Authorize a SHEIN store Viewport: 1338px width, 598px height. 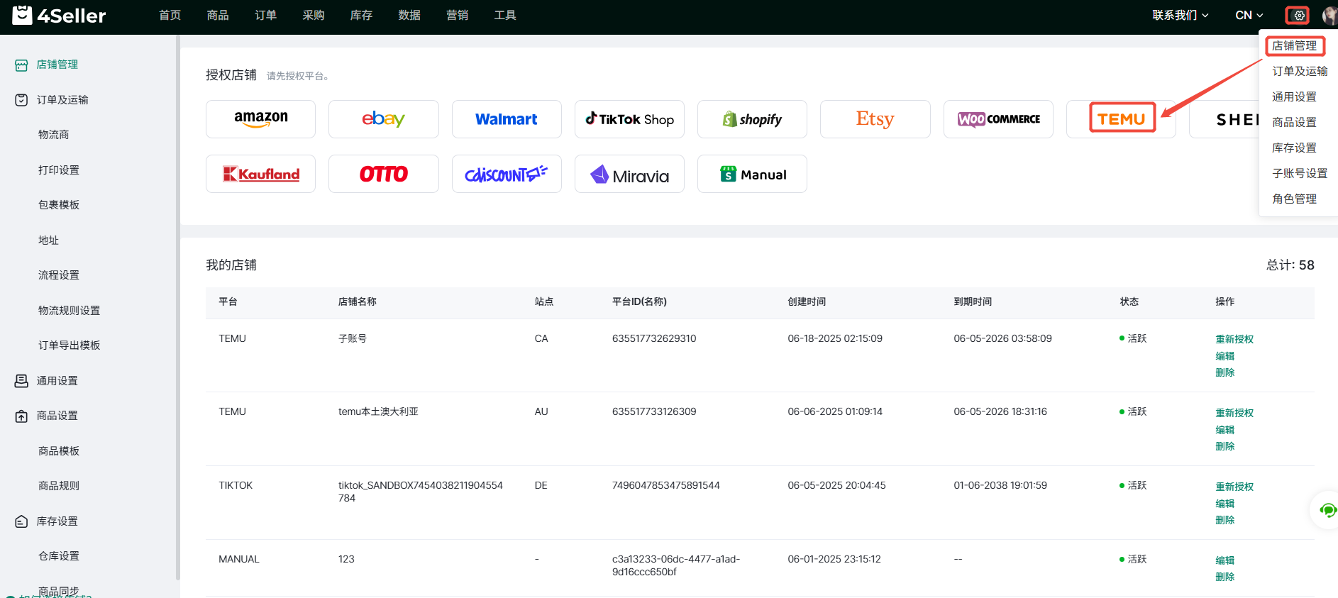[1224, 119]
